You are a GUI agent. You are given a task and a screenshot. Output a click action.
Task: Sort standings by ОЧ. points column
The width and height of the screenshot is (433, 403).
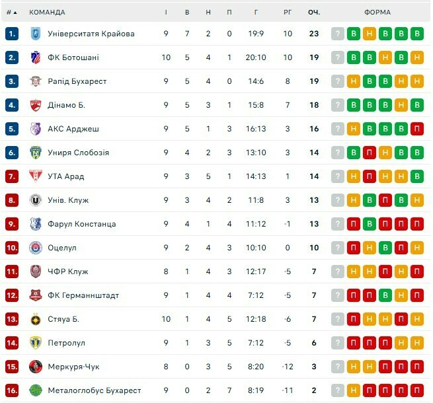313,12
